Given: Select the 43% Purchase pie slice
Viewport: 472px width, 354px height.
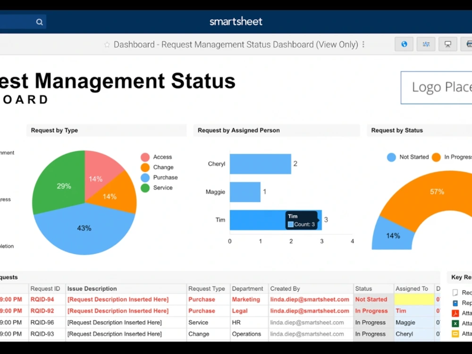Looking at the screenshot, I should click(x=84, y=228).
